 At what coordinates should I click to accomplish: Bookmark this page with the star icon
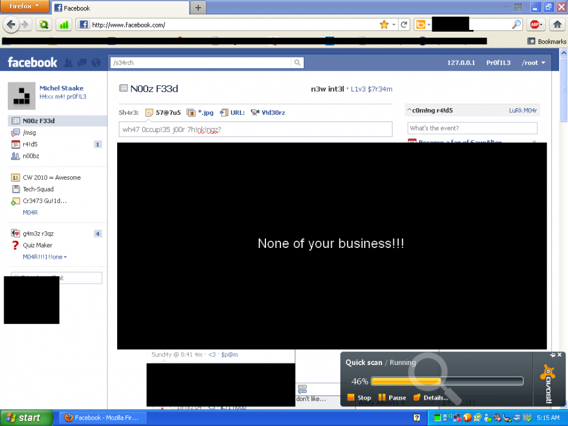pyautogui.click(x=384, y=24)
